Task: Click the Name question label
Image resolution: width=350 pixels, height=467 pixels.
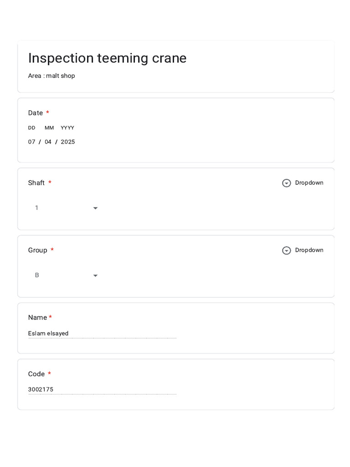Action: (x=37, y=318)
